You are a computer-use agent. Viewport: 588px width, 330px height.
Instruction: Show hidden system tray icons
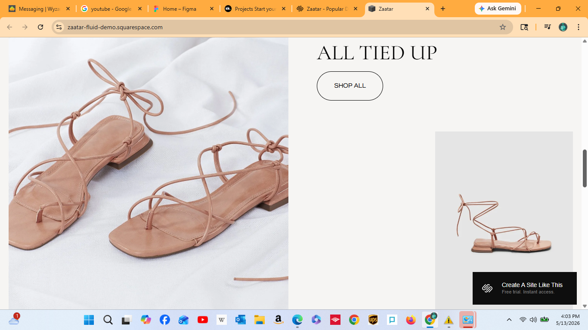click(x=509, y=320)
